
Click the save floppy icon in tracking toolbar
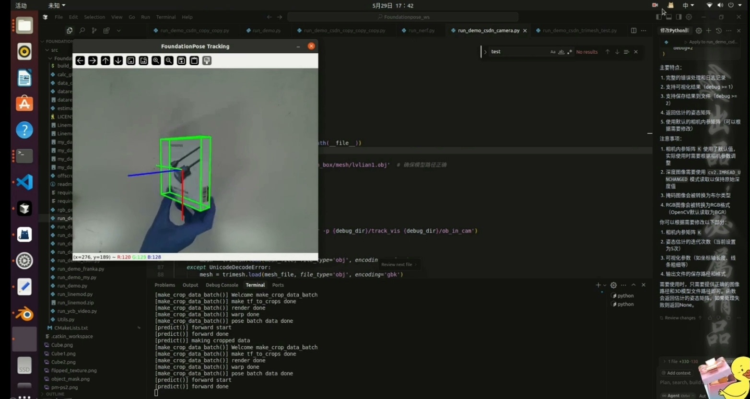pos(181,60)
